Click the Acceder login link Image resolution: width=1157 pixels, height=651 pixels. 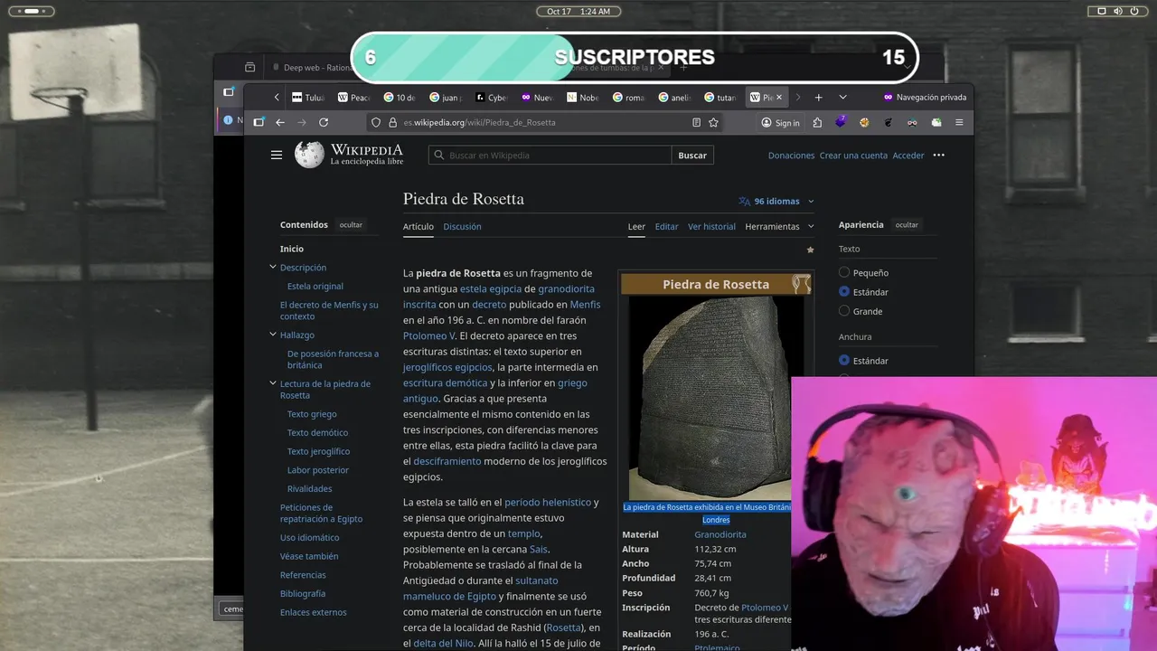click(x=908, y=156)
